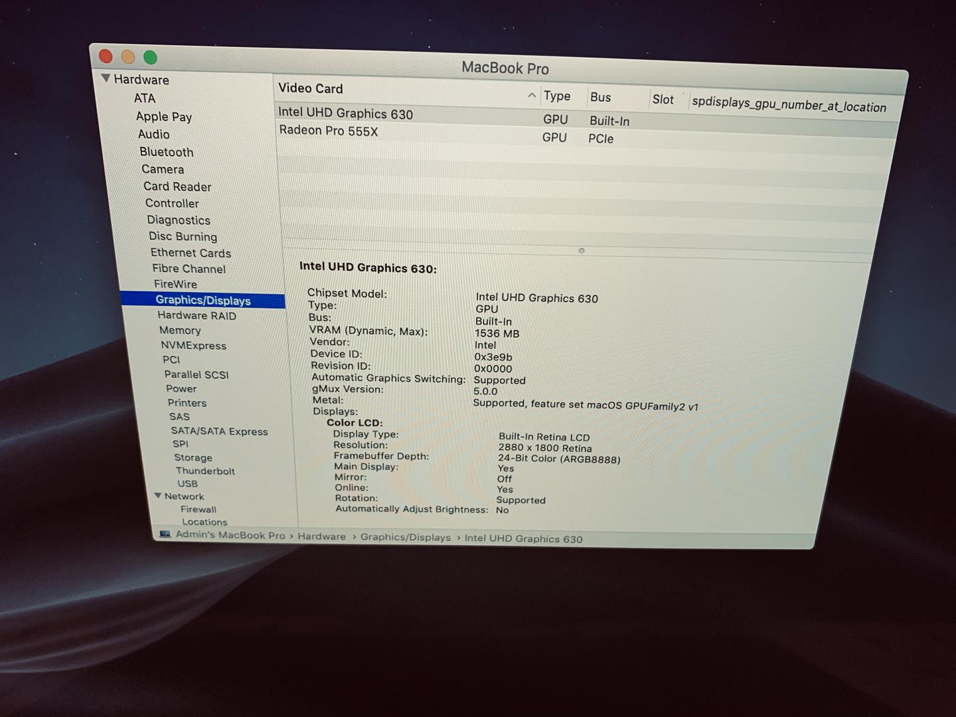Show Storage information

tap(193, 457)
